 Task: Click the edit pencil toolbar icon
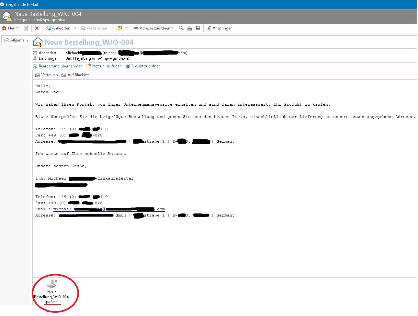point(26,28)
